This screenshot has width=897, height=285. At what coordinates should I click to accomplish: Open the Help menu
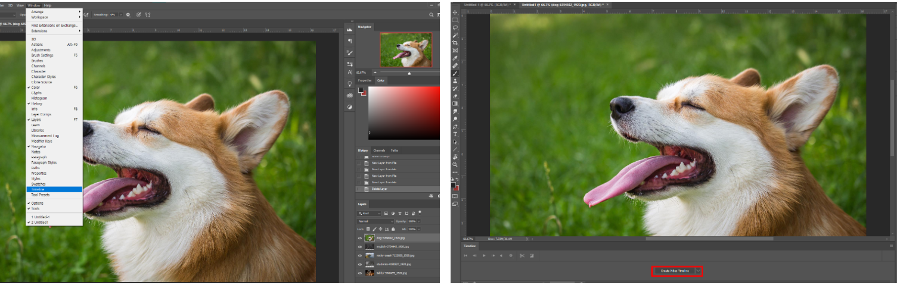click(48, 5)
